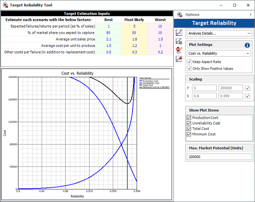This screenshot has height=202, width=255.
Task: Hide the Production Cost curve
Action: [x=189, y=118]
